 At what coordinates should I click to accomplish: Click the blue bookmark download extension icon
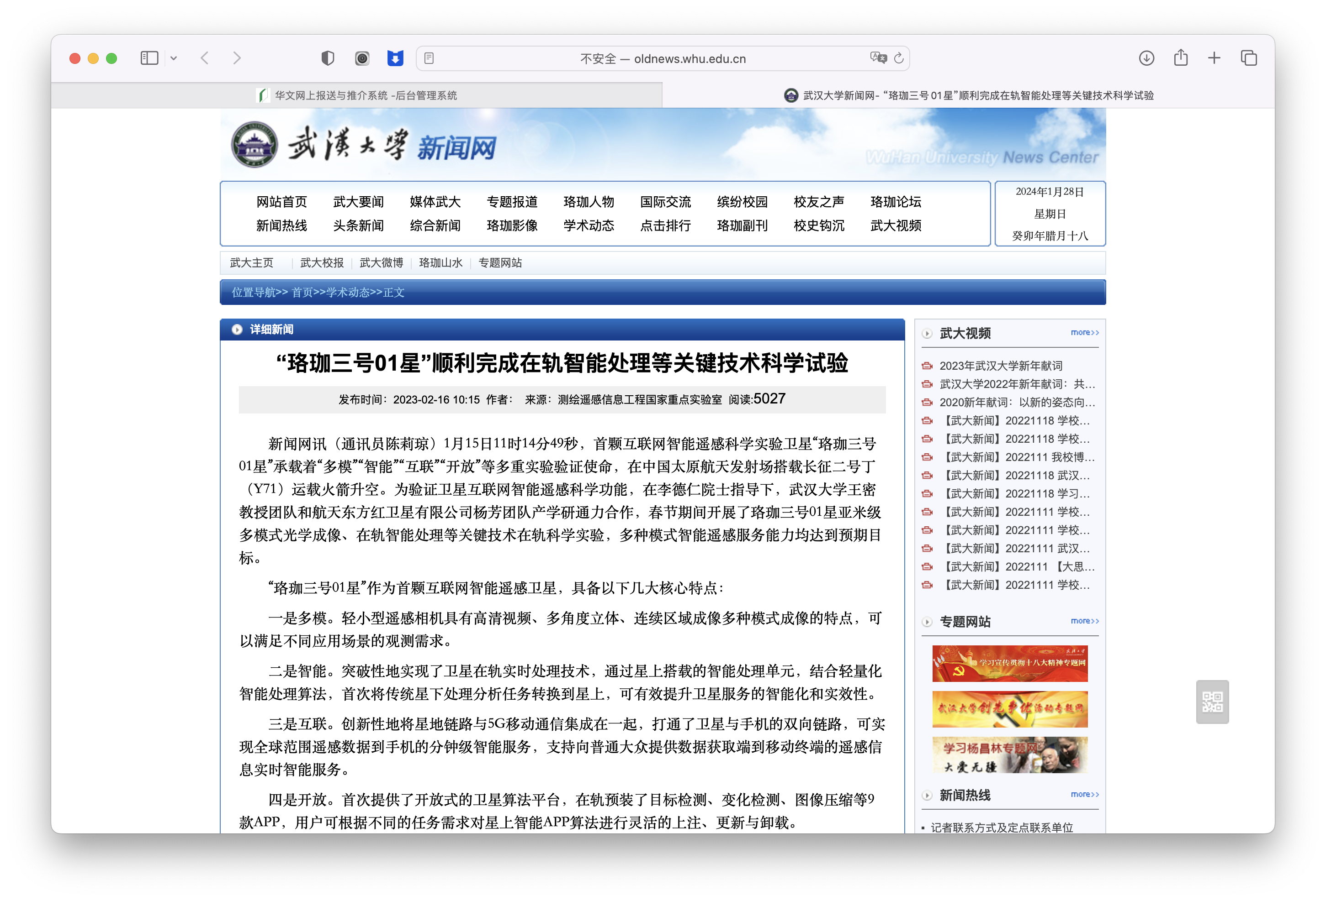pos(395,58)
